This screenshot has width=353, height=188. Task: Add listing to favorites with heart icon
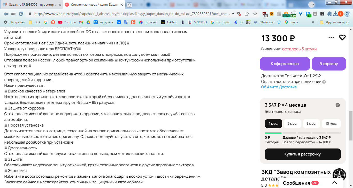tap(342, 37)
